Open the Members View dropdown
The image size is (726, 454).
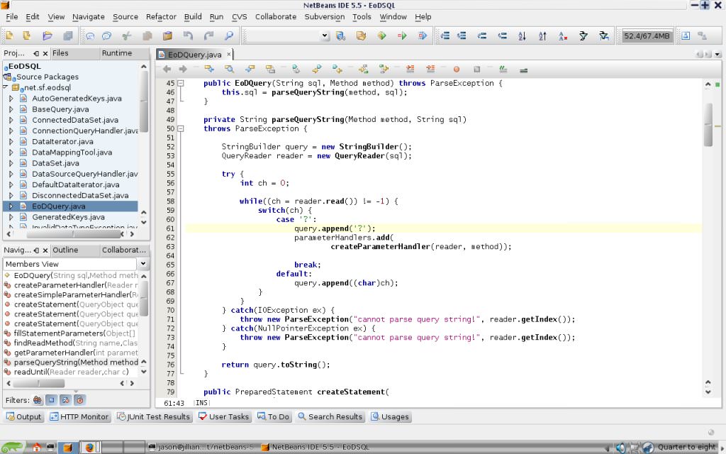pyautogui.click(x=143, y=264)
